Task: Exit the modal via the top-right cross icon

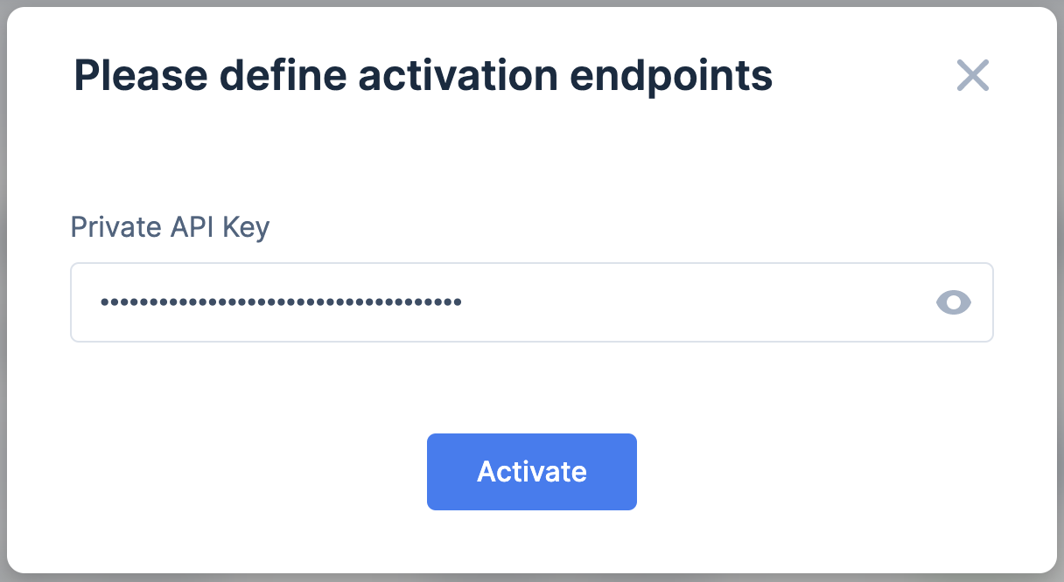Action: [972, 76]
